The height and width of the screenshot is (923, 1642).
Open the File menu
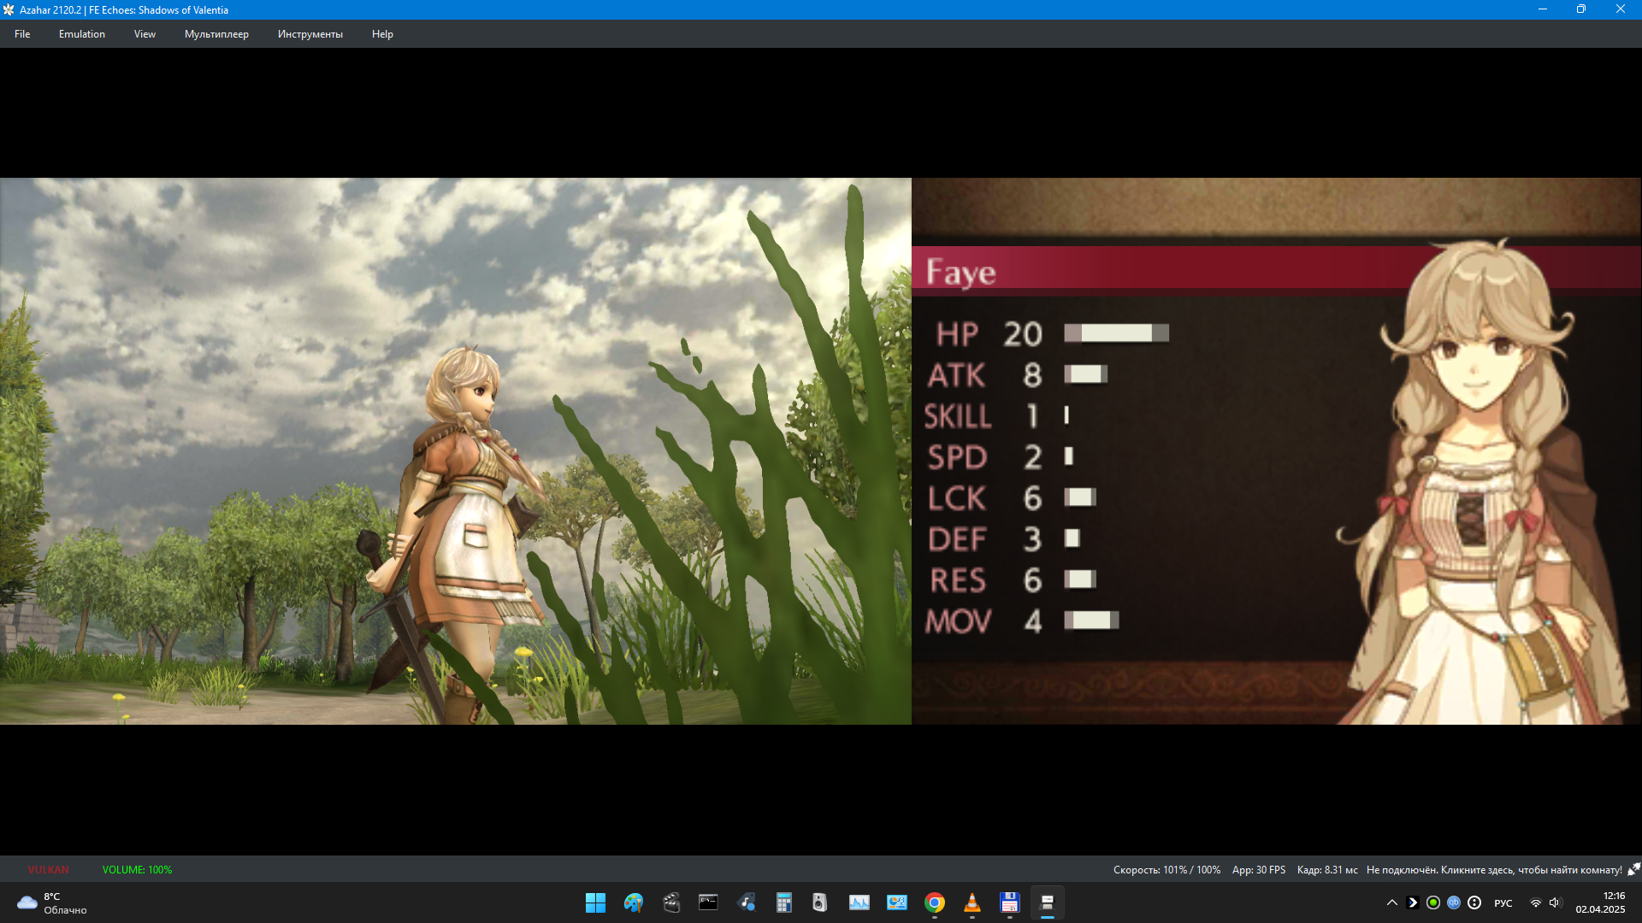click(x=22, y=34)
